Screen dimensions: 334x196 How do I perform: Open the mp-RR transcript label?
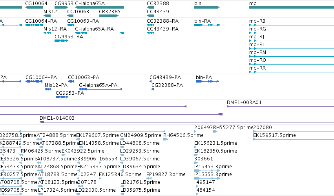click(x=257, y=68)
